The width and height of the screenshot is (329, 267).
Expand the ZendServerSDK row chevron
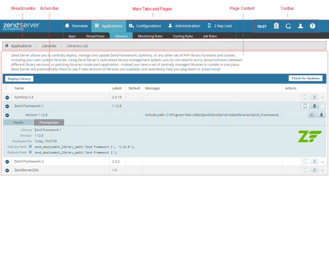(x=323, y=170)
